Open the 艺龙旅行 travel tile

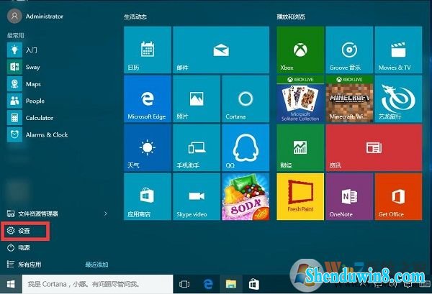click(x=398, y=98)
